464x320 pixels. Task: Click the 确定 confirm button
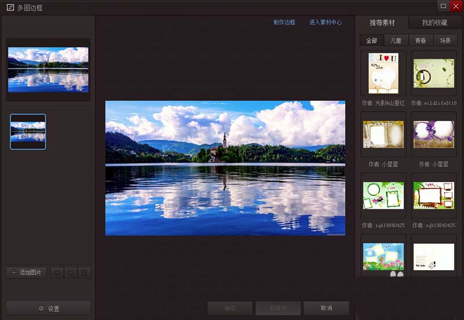pyautogui.click(x=230, y=308)
